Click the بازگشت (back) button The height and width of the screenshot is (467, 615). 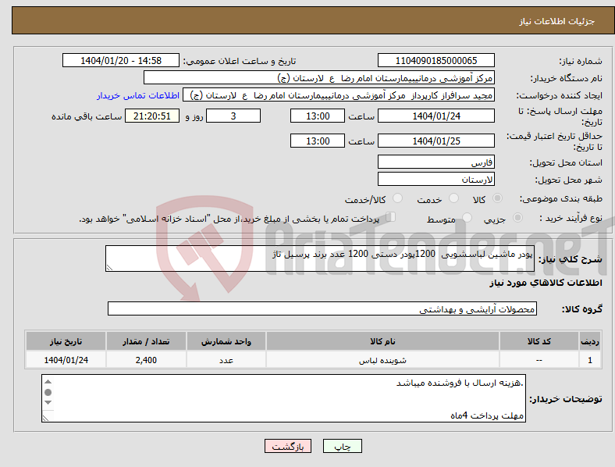pos(288,446)
